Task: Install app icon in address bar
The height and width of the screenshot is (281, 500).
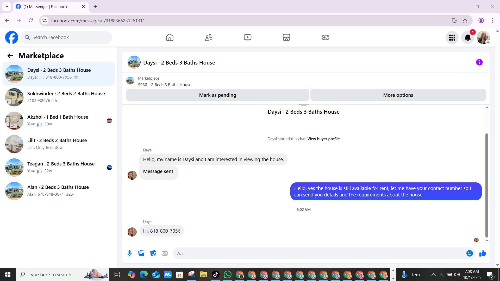Action: point(454,21)
